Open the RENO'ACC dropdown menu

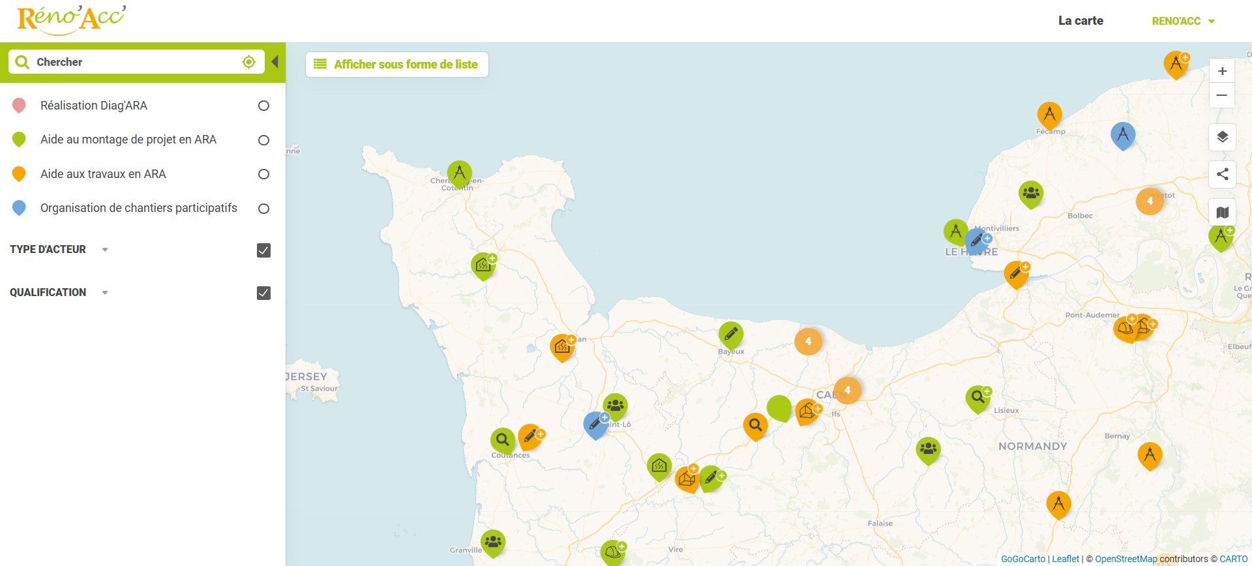(1183, 21)
